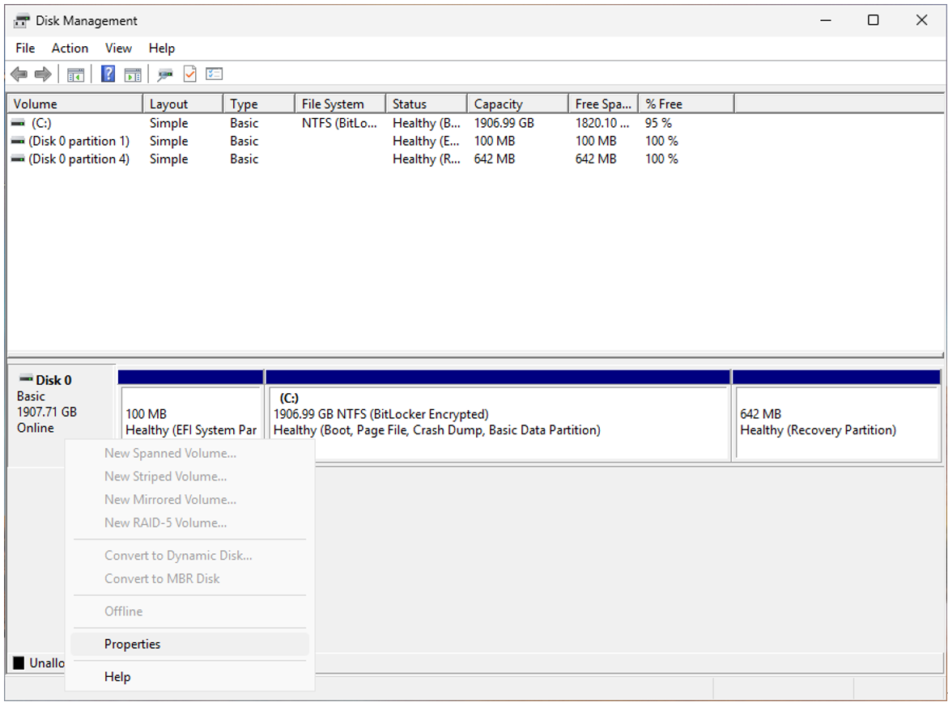The width and height of the screenshot is (948, 702).
Task: Click the blue question mark Help icon
Action: (108, 74)
